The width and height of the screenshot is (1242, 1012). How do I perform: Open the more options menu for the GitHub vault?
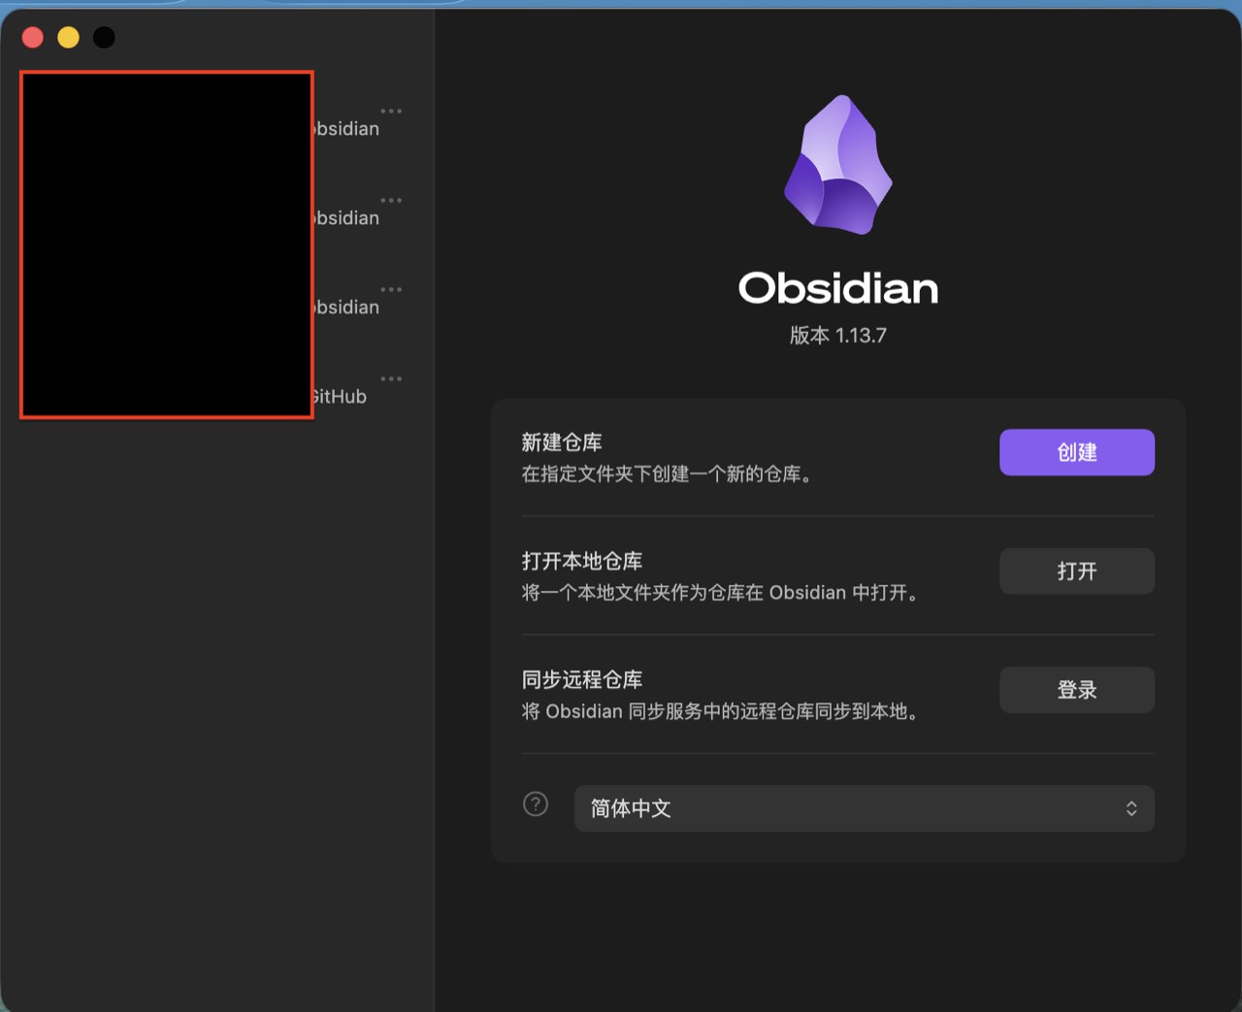[391, 379]
